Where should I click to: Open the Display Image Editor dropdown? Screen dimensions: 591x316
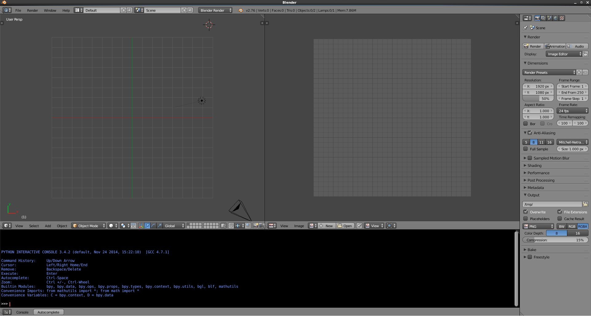click(564, 54)
